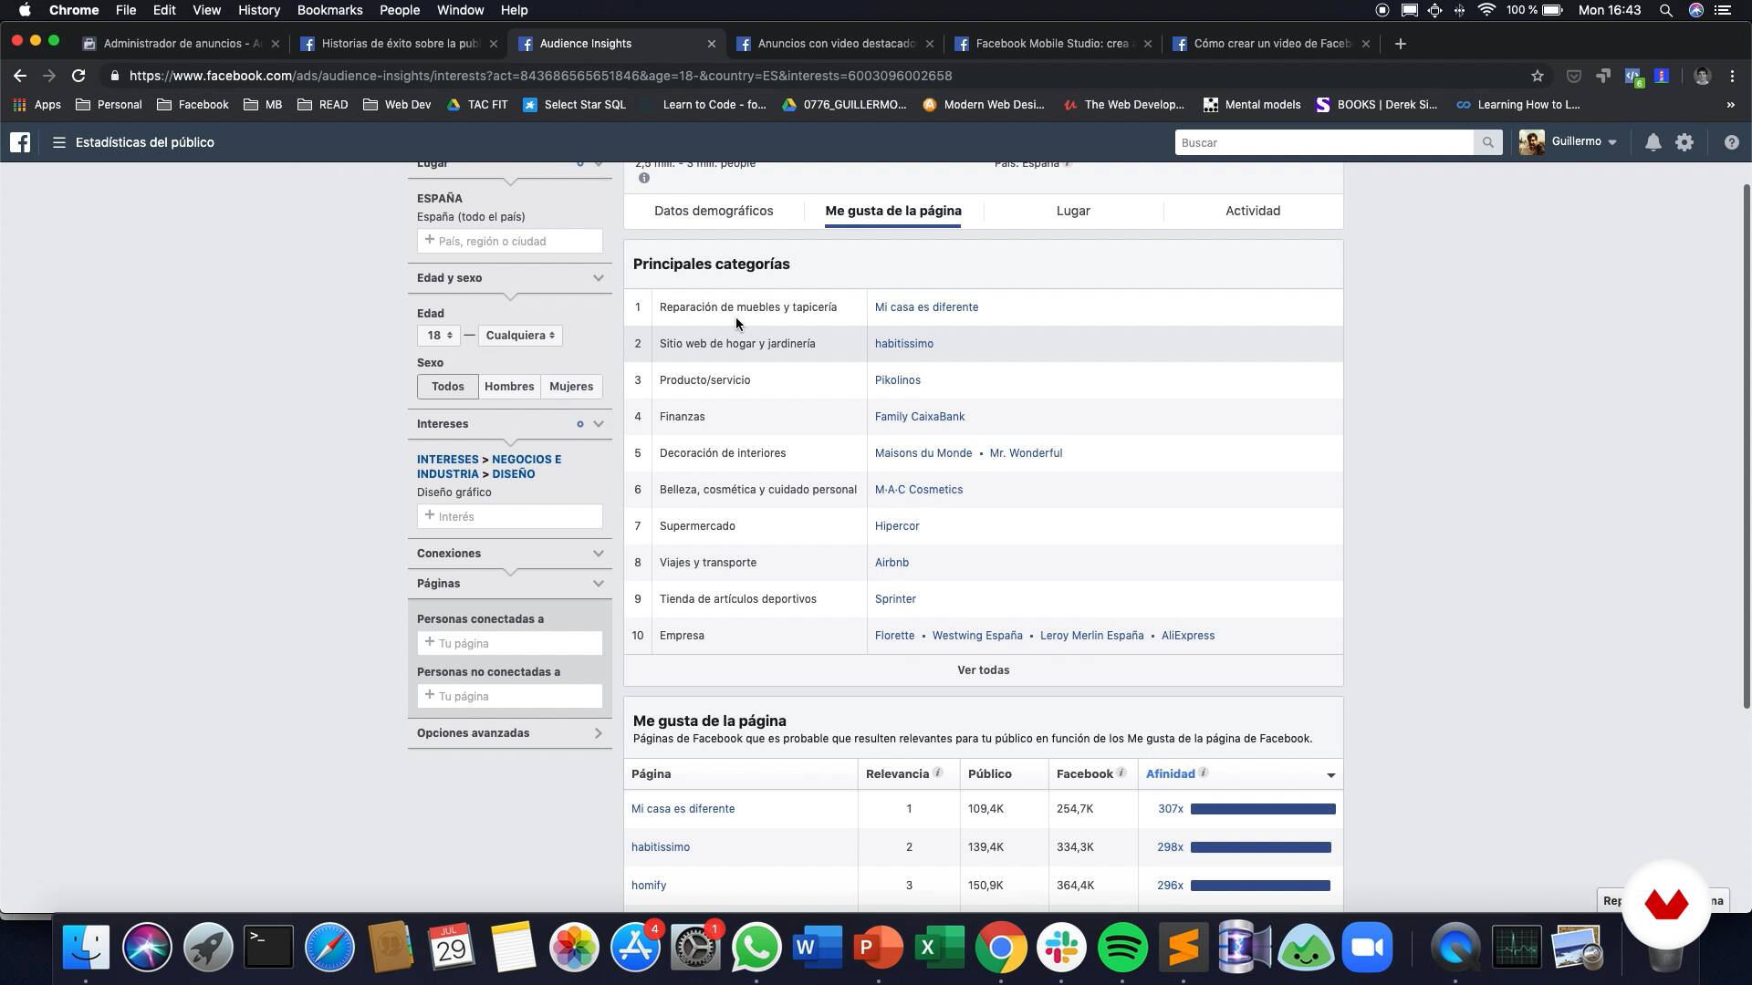Image resolution: width=1752 pixels, height=985 pixels.
Task: Click the Facebook logo icon
Action: click(x=20, y=142)
